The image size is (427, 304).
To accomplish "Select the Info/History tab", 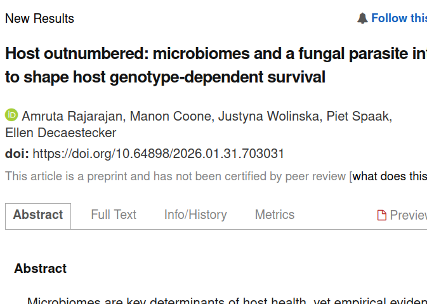I will (195, 215).
